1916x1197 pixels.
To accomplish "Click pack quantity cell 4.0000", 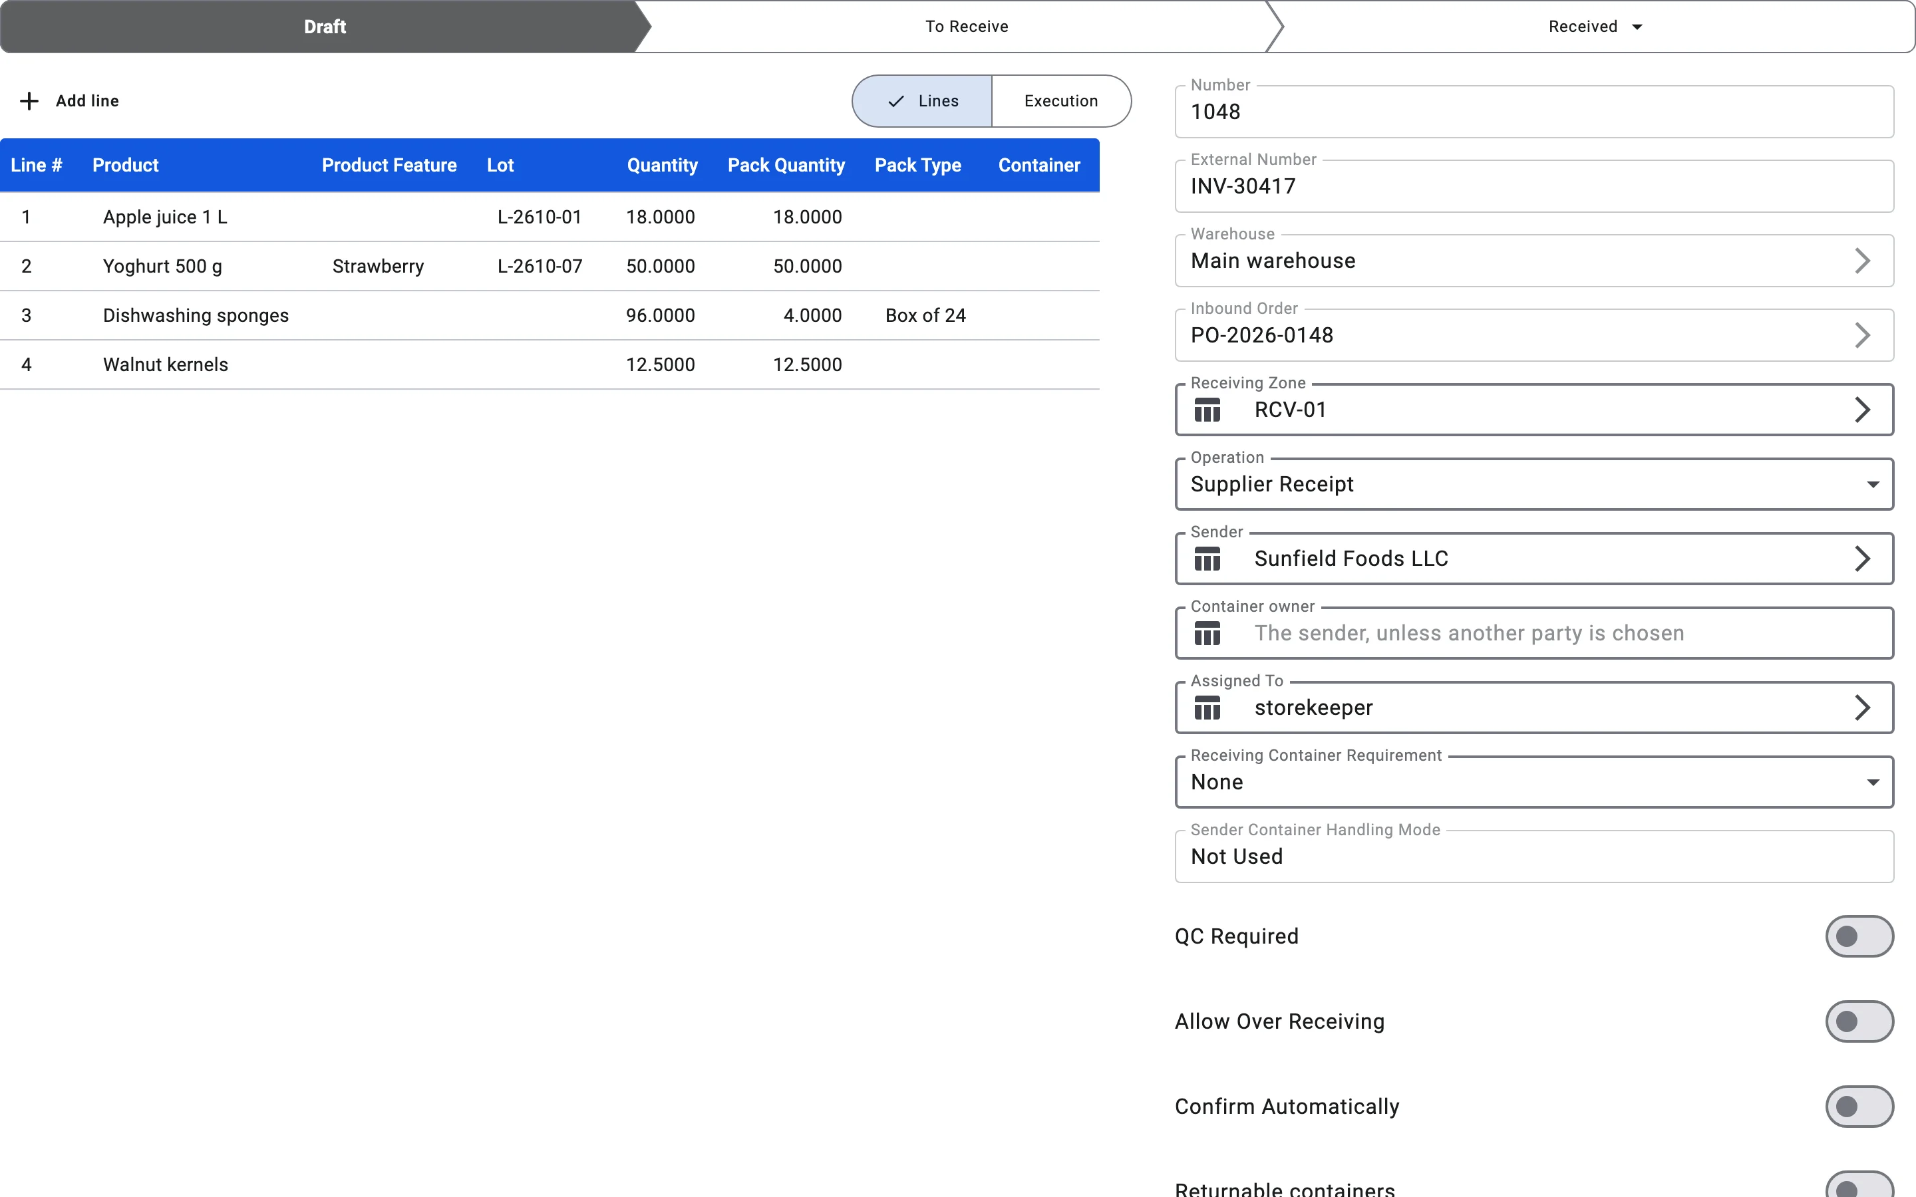I will (x=812, y=316).
